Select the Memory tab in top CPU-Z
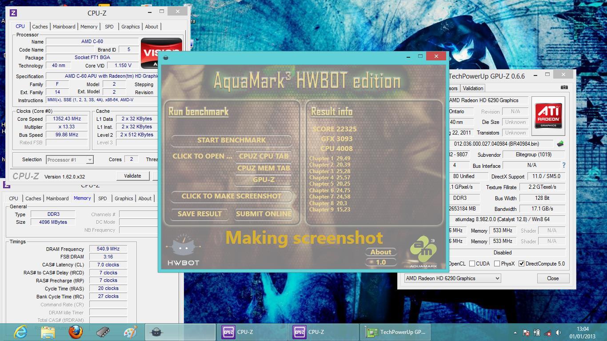Viewport: 607px width, 341px height. (x=89, y=27)
